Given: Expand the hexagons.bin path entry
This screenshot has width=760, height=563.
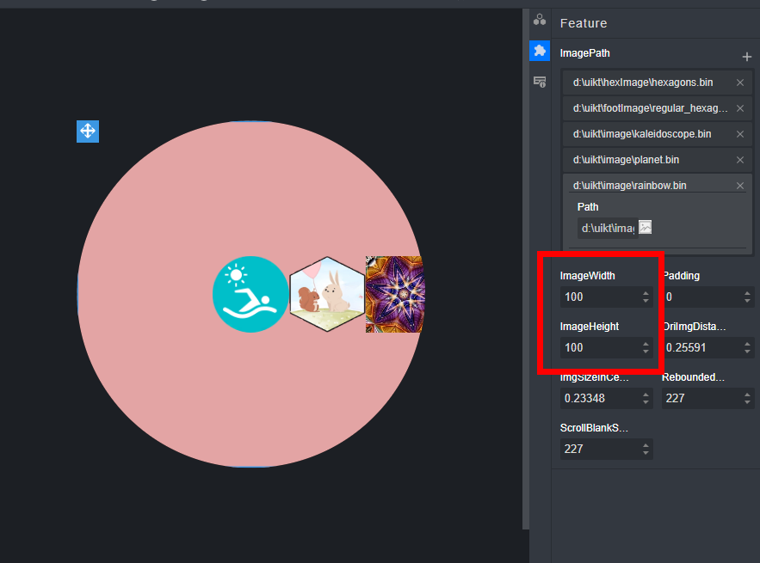Looking at the screenshot, I should [x=642, y=83].
